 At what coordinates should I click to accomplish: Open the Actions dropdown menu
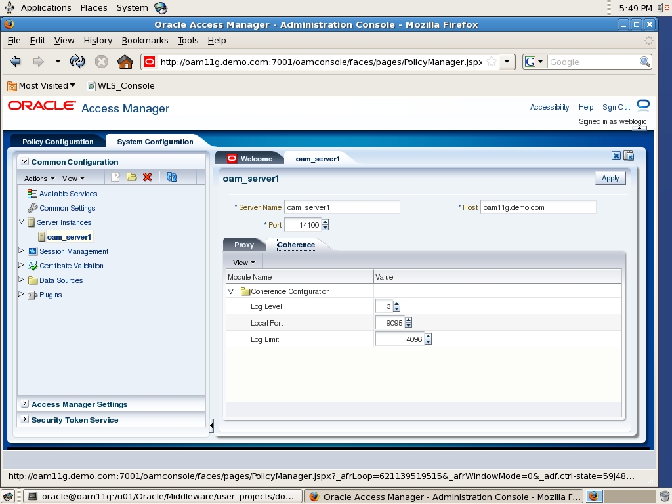click(x=38, y=178)
